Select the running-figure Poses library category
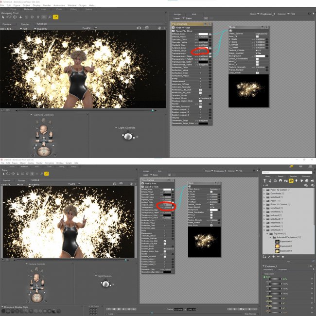Image resolution: width=316 pixels, height=316 pixels. pyautogui.click(x=270, y=181)
